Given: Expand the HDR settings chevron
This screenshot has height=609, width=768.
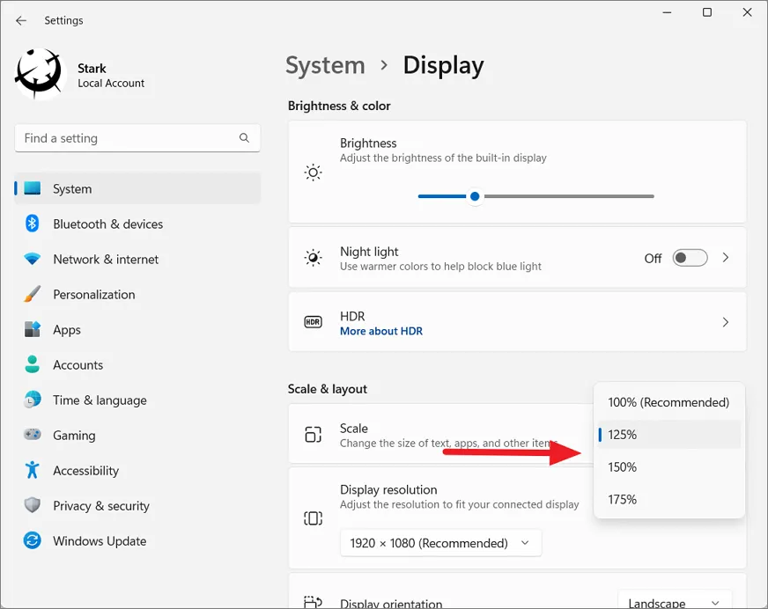Looking at the screenshot, I should click(726, 323).
